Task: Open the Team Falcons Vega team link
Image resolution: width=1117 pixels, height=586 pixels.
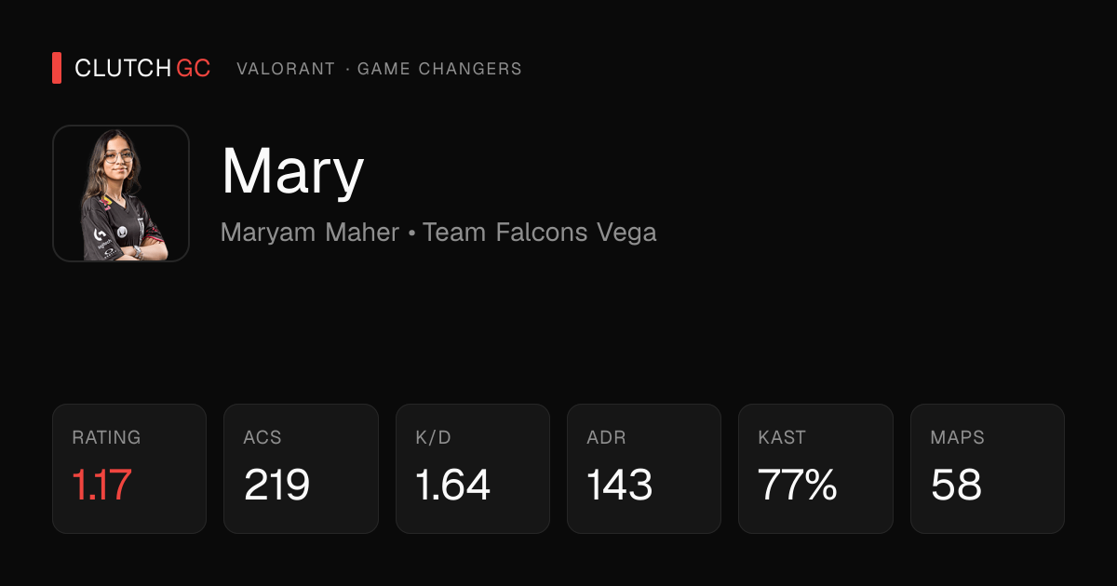Action: pos(540,232)
